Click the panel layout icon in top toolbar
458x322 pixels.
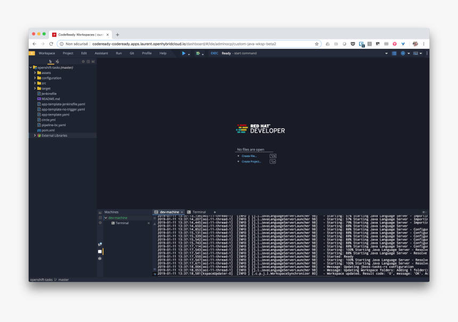[415, 53]
